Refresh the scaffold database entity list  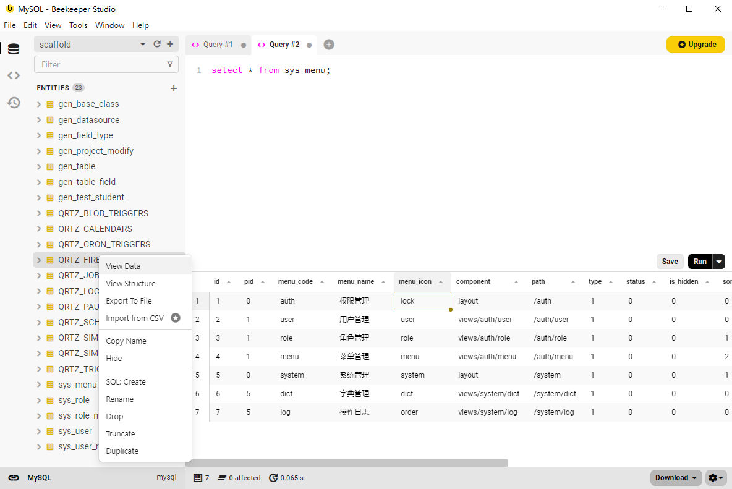coord(157,44)
